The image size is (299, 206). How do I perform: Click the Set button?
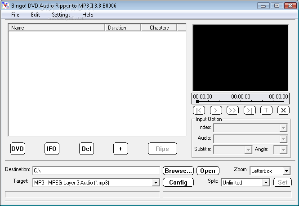282,182
